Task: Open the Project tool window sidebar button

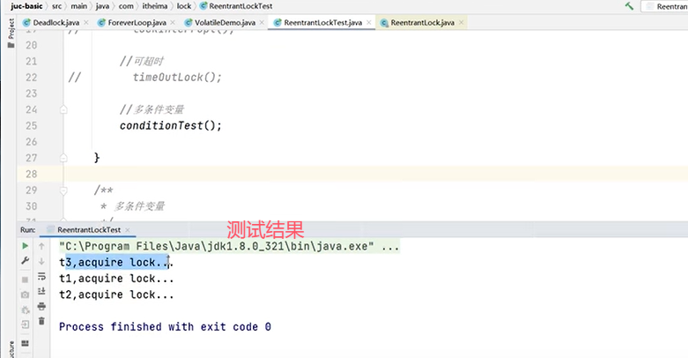Action: 11,33
